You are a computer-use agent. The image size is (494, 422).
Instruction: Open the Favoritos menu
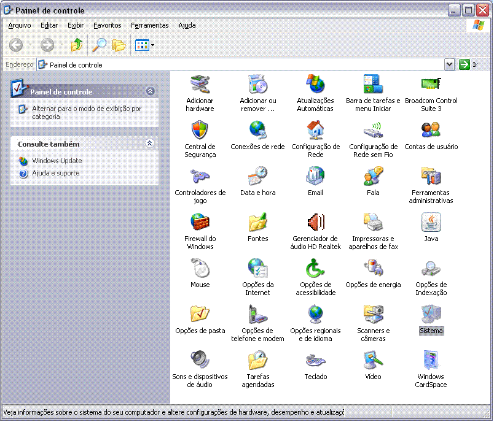click(108, 25)
